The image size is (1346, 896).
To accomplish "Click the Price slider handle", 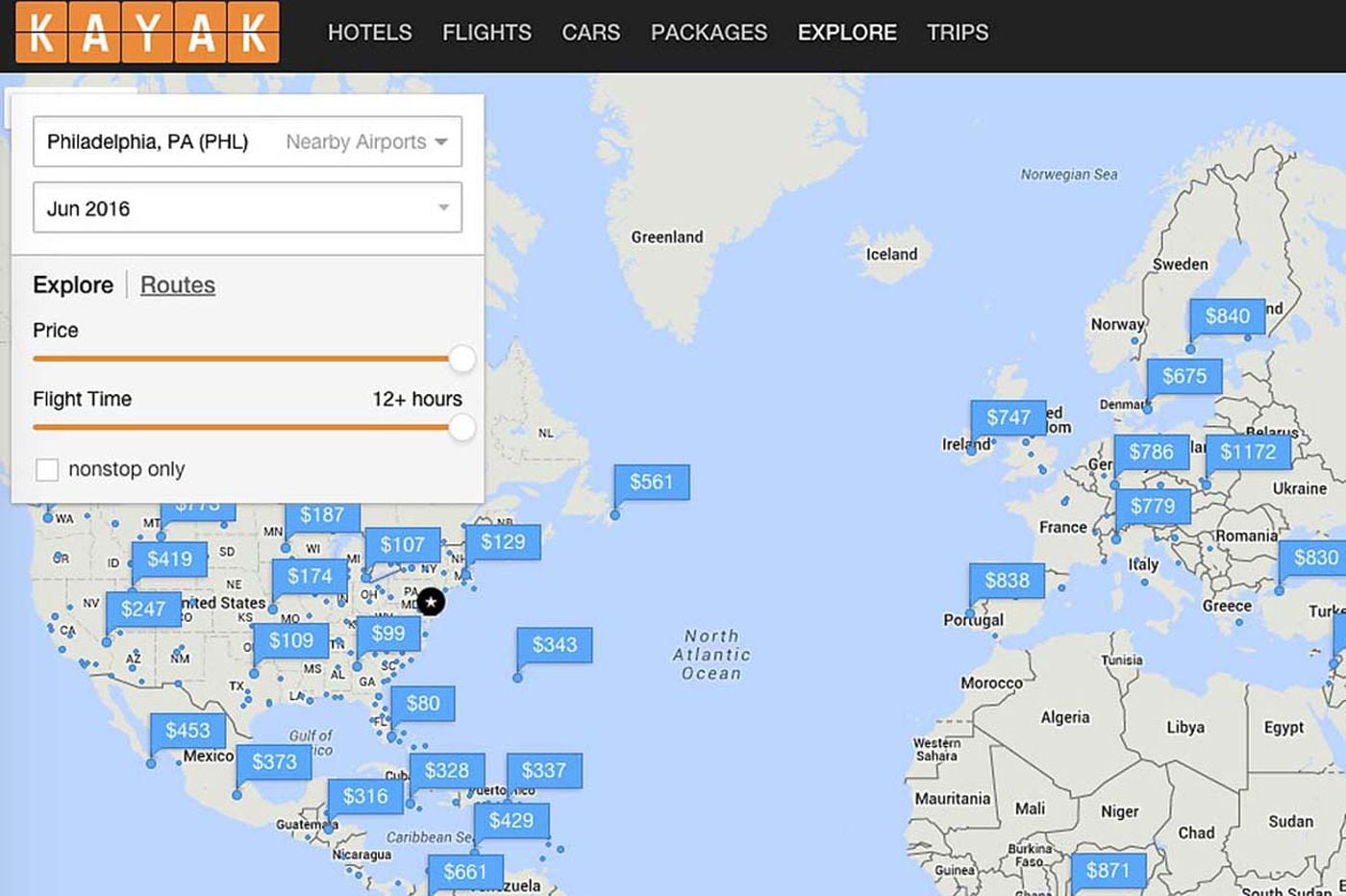I will pos(462,359).
